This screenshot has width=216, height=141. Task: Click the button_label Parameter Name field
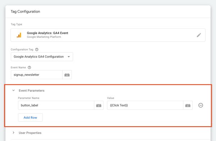tap(56, 105)
